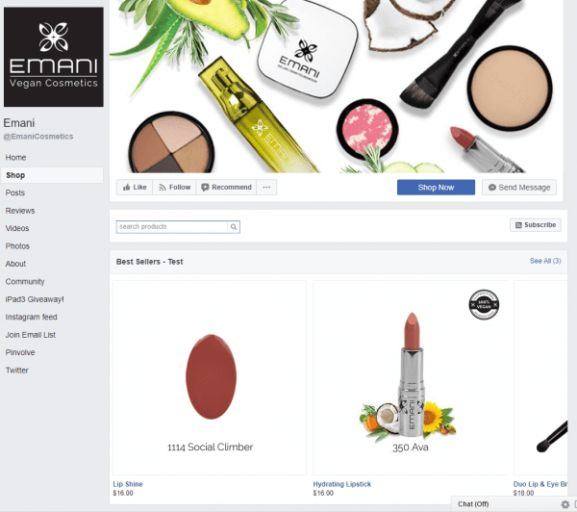Open the Duo Lip & Eye product link
577x512 pixels.
coord(540,484)
